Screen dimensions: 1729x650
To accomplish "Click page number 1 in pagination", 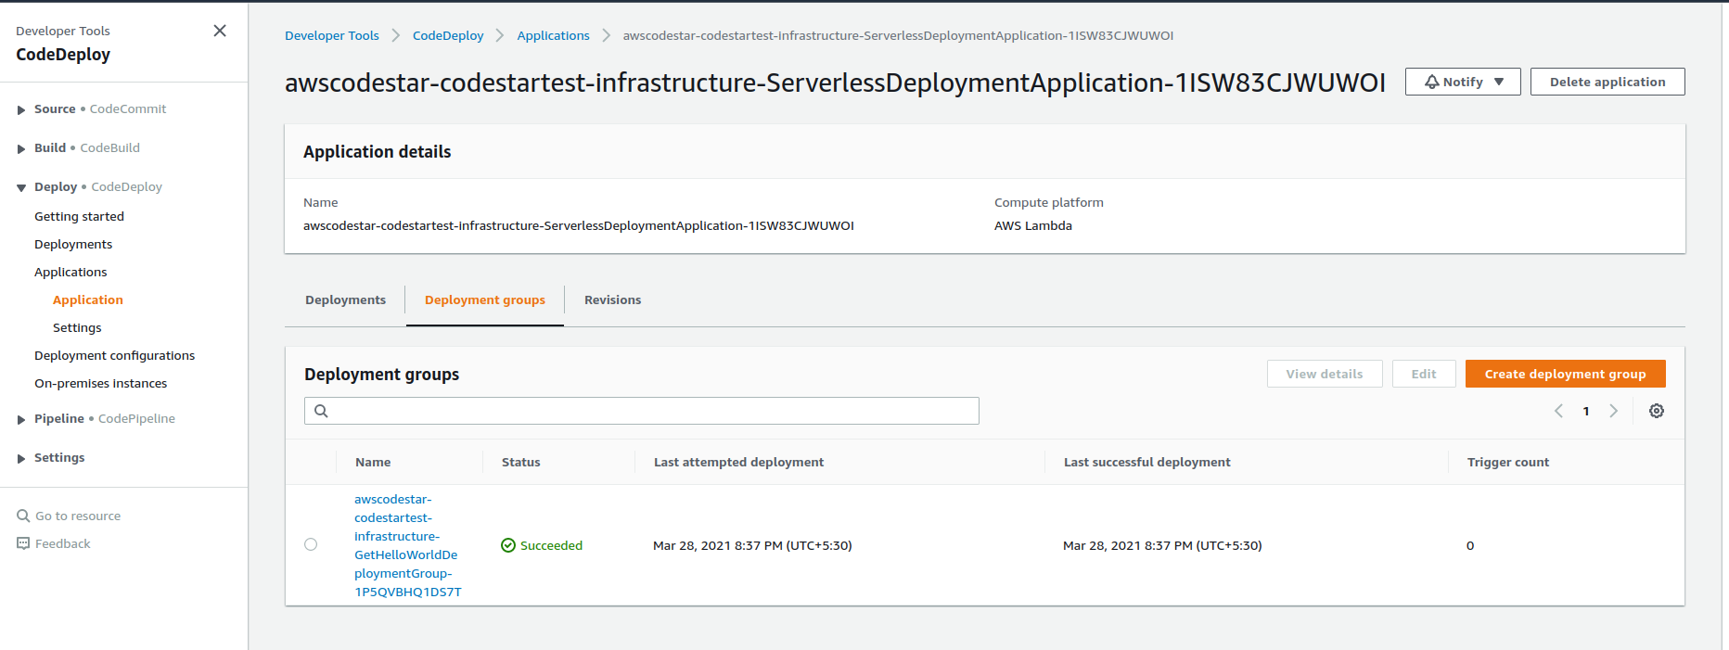I will click(1586, 411).
